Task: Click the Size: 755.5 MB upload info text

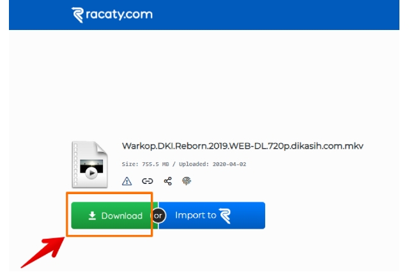Action: click(184, 164)
